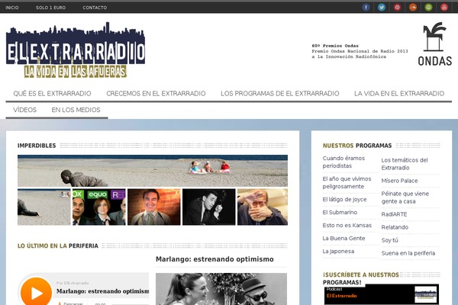Click the Ondas award logo
The width and height of the screenshot is (458, 305).
click(x=434, y=43)
